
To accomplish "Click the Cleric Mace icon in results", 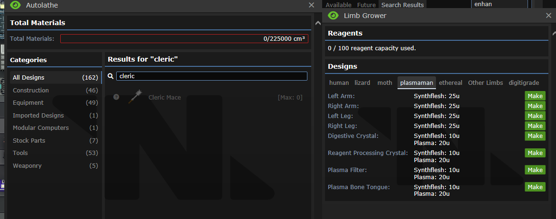I will pyautogui.click(x=136, y=97).
